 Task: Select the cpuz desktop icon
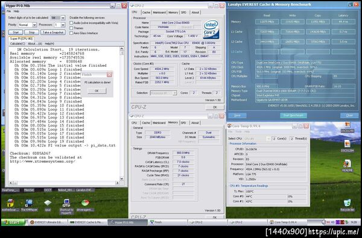[x=48, y=203]
